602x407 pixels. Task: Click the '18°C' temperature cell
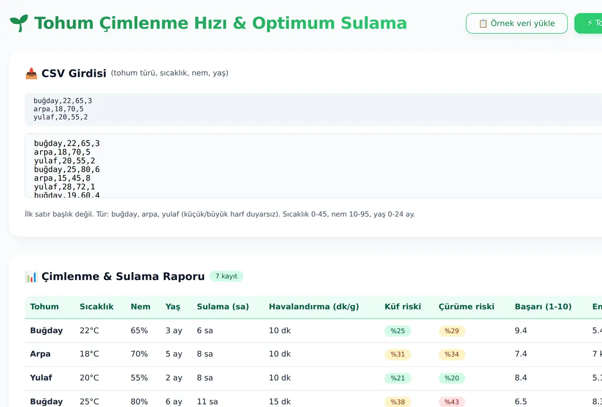pos(89,354)
